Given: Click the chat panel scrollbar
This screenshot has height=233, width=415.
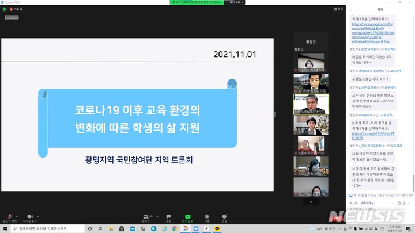Looking at the screenshot, I should click(x=413, y=183).
